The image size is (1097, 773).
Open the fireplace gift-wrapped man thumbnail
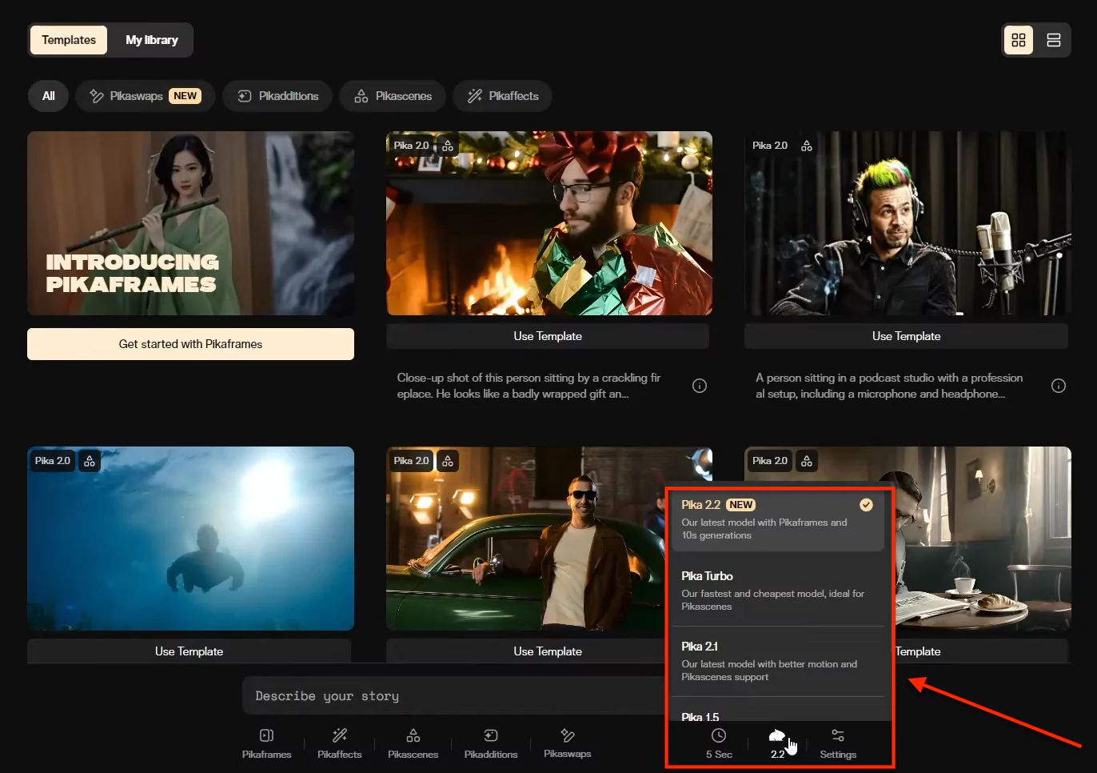(549, 223)
